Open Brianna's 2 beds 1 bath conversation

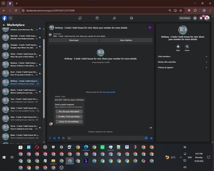point(21,64)
